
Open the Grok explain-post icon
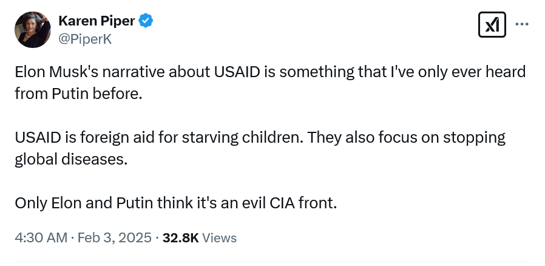(x=492, y=24)
